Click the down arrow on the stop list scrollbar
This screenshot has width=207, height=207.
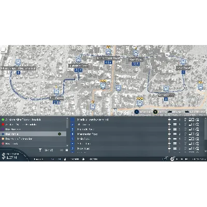pyautogui.click(x=205, y=151)
